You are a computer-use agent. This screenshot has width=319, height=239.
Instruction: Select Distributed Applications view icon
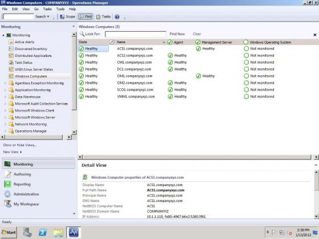(x=11, y=56)
